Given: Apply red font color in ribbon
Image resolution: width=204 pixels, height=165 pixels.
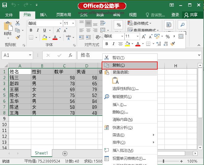Looking at the screenshot, I should coord(55,37).
